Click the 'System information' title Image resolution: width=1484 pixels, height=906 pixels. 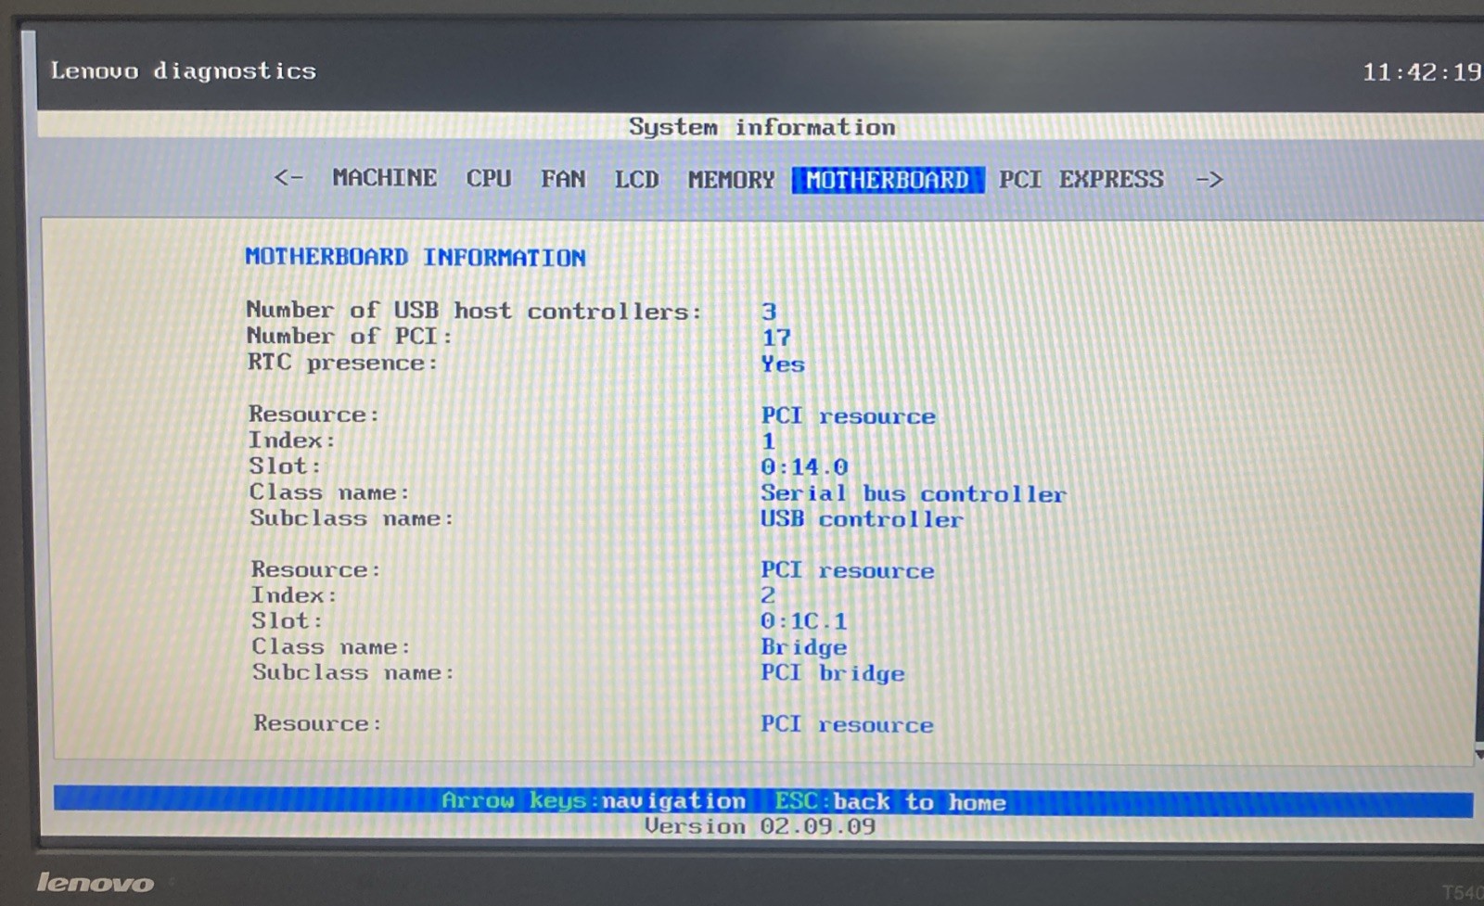tap(762, 127)
